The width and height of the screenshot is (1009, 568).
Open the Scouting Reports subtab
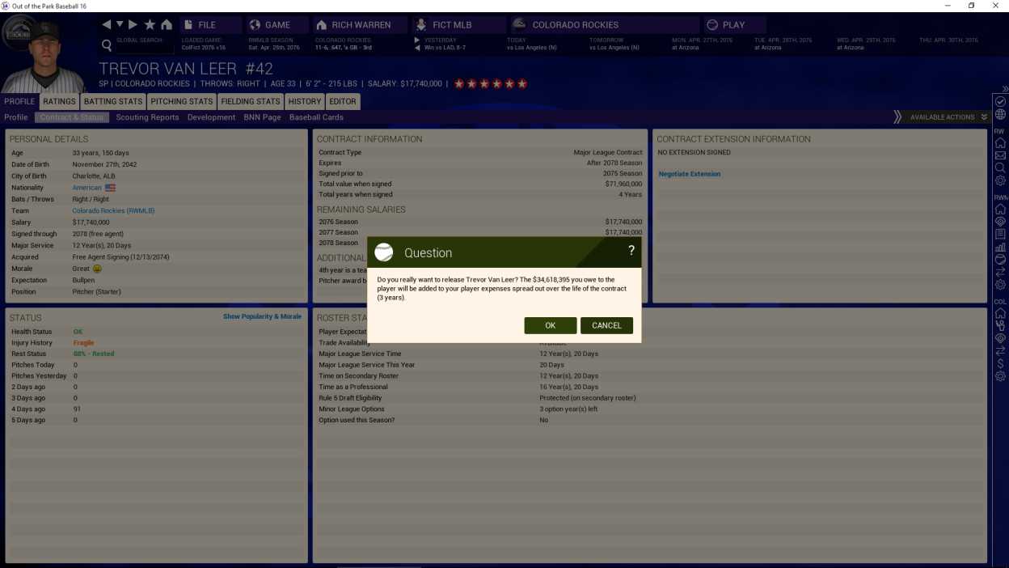coord(147,117)
